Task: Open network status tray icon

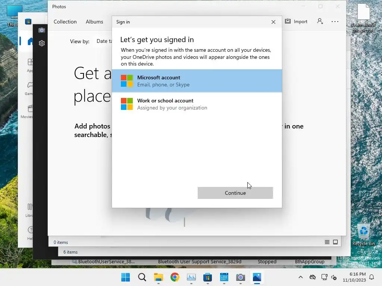Action: pyautogui.click(x=324, y=277)
